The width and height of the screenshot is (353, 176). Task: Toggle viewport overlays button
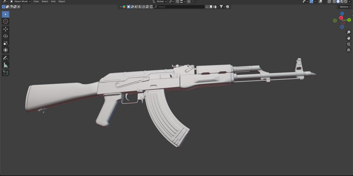320,1
